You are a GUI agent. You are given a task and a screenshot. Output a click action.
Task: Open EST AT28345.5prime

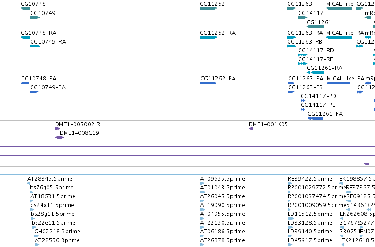coord(29,183)
